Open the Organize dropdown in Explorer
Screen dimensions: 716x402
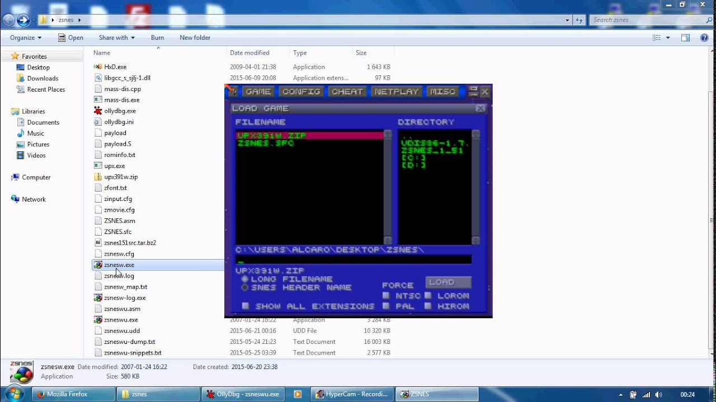click(26, 37)
